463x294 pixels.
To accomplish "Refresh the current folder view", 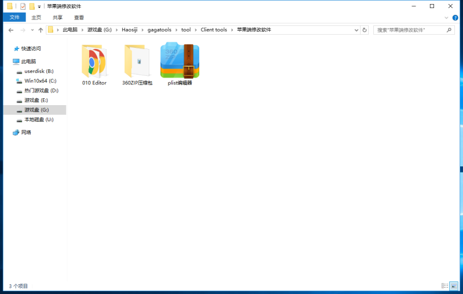I will (x=365, y=30).
